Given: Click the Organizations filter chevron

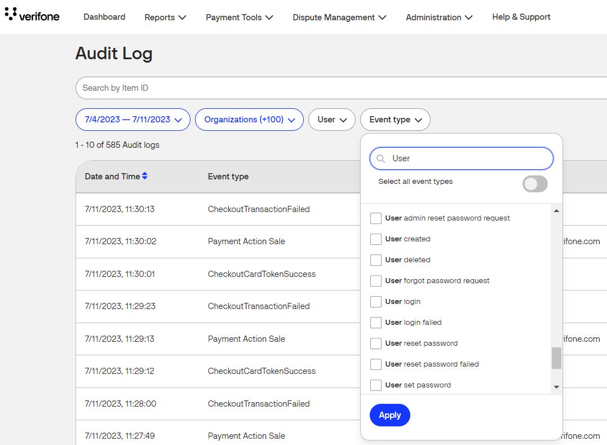Looking at the screenshot, I should coord(291,120).
